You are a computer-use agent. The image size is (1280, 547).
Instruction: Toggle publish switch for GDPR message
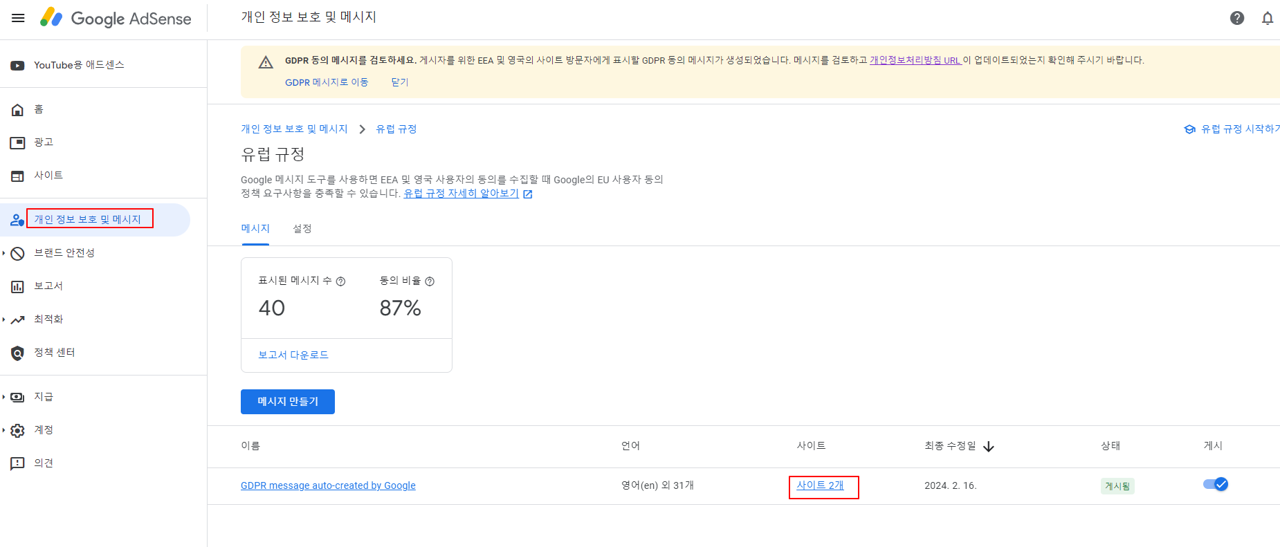(x=1216, y=484)
